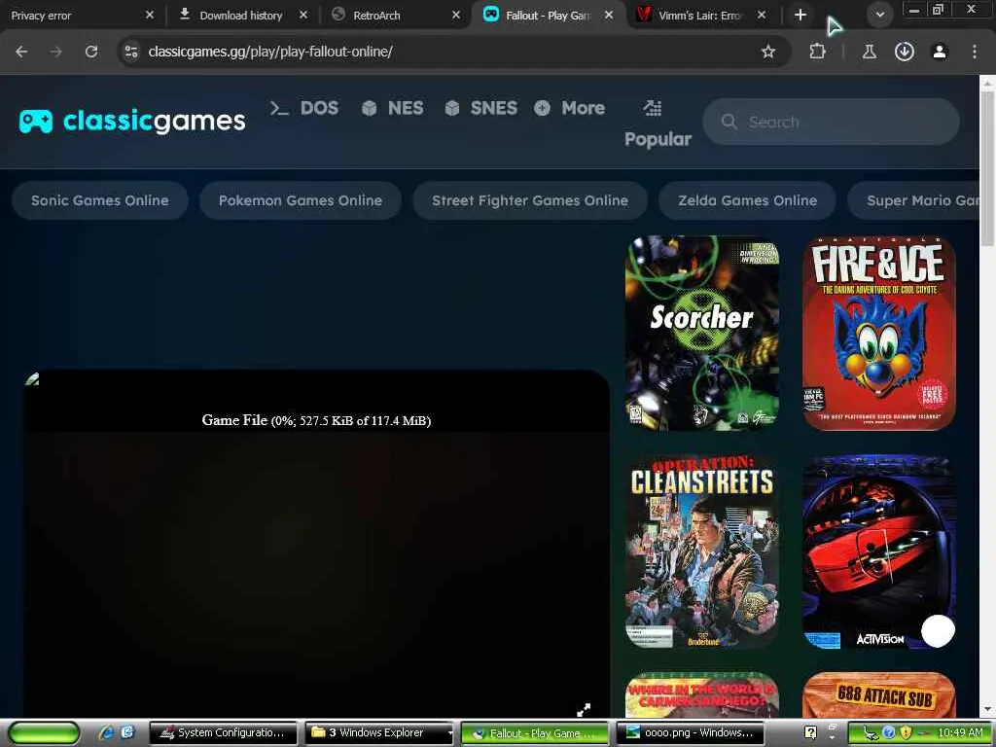
Task: Open Where in the World is Carmen Sandiego
Action: click(x=702, y=694)
